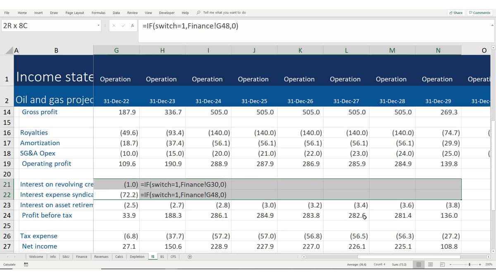Add a new sheet with the plus icon
Viewport: 496px width, 279px height.
tap(190, 257)
